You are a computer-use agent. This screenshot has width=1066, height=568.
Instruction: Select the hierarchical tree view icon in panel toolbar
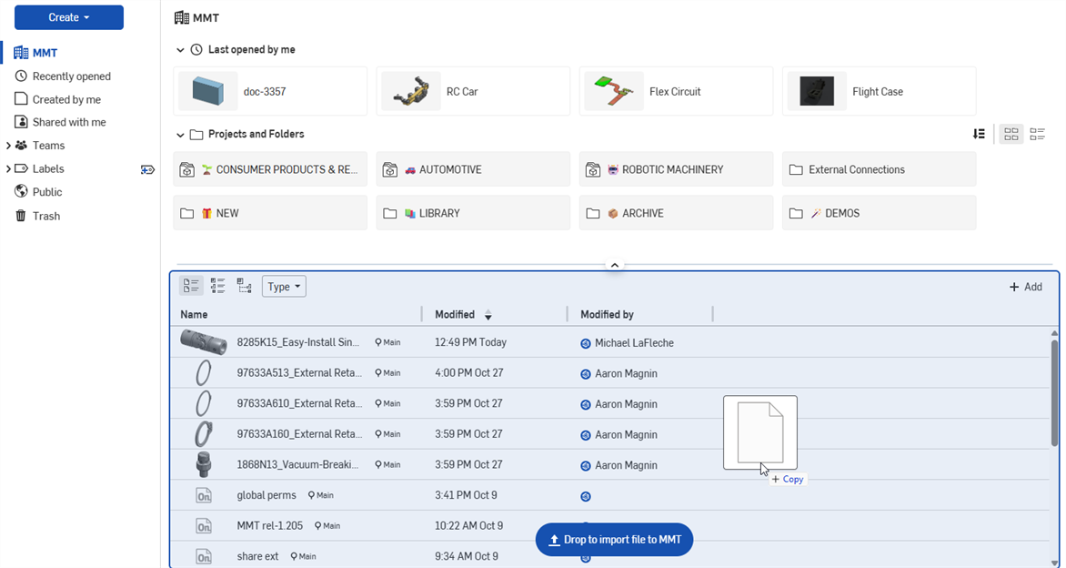[x=244, y=285]
